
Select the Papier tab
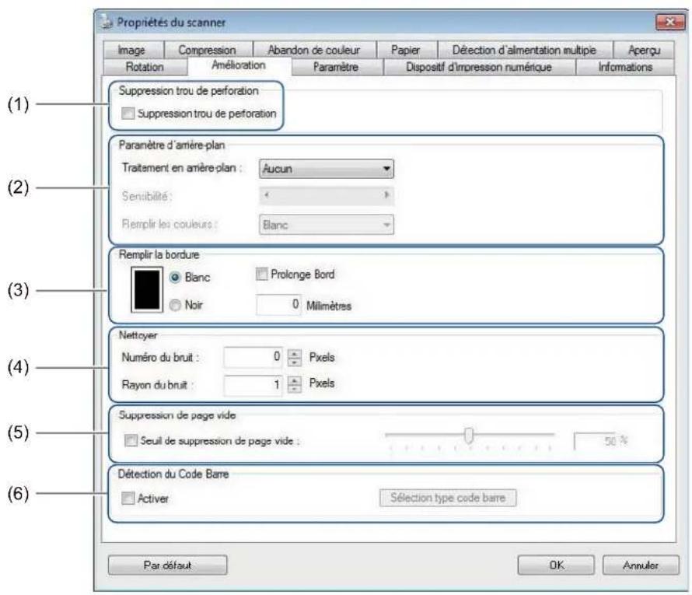(x=406, y=50)
